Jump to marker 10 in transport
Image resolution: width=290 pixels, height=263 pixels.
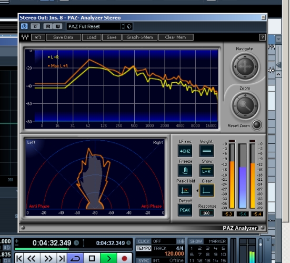coord(223,255)
